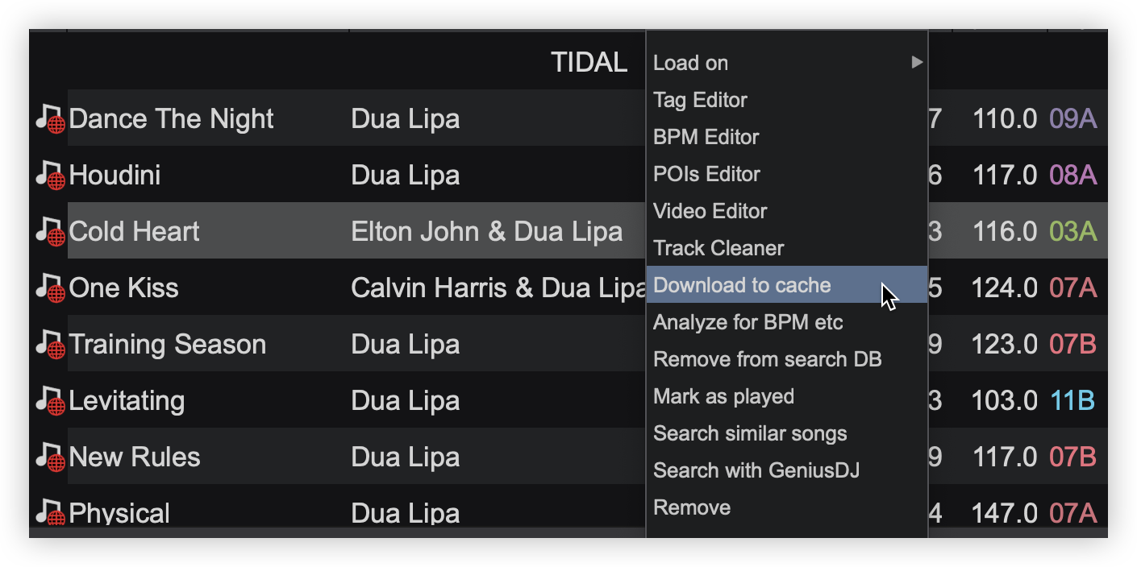The image size is (1137, 567).
Task: Choose Search with GeniusDJ
Action: [x=756, y=470]
